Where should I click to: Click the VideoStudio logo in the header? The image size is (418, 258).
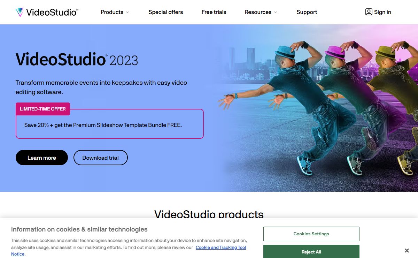47,12
